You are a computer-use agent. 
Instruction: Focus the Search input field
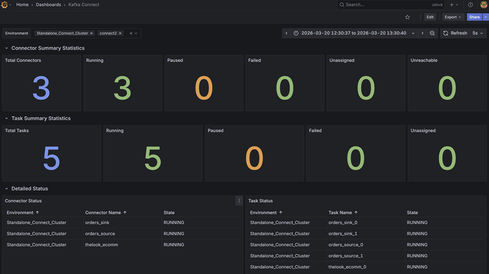(x=391, y=5)
